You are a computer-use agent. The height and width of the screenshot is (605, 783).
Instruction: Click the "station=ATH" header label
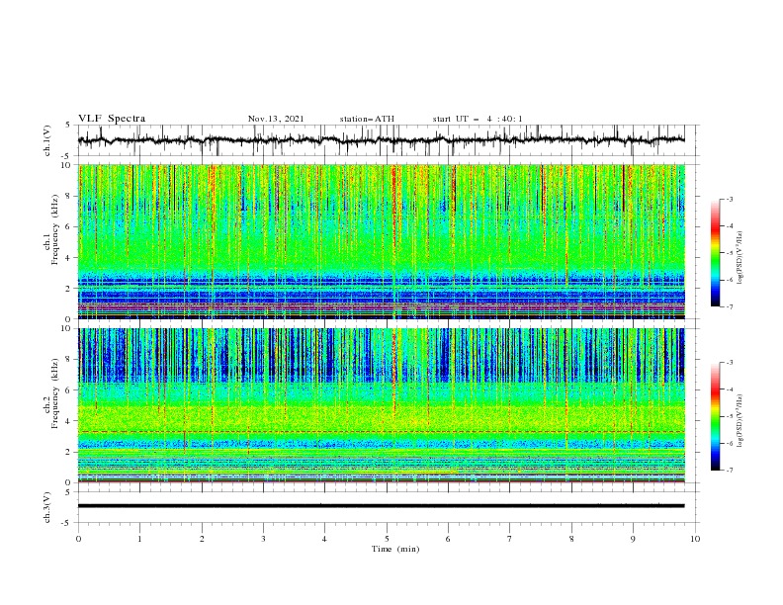point(367,119)
